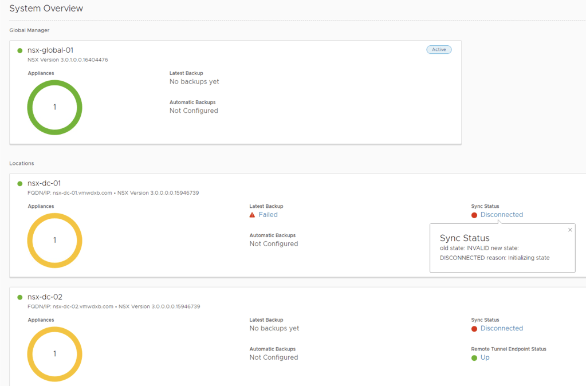
Task: Click green health dot next to nsx-dc-02
Action: click(x=20, y=297)
